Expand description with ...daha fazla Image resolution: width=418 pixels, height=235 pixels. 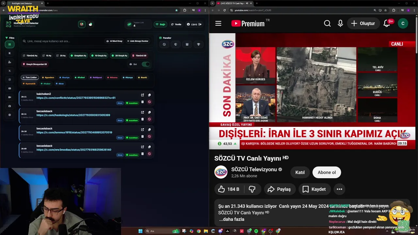coord(232,219)
